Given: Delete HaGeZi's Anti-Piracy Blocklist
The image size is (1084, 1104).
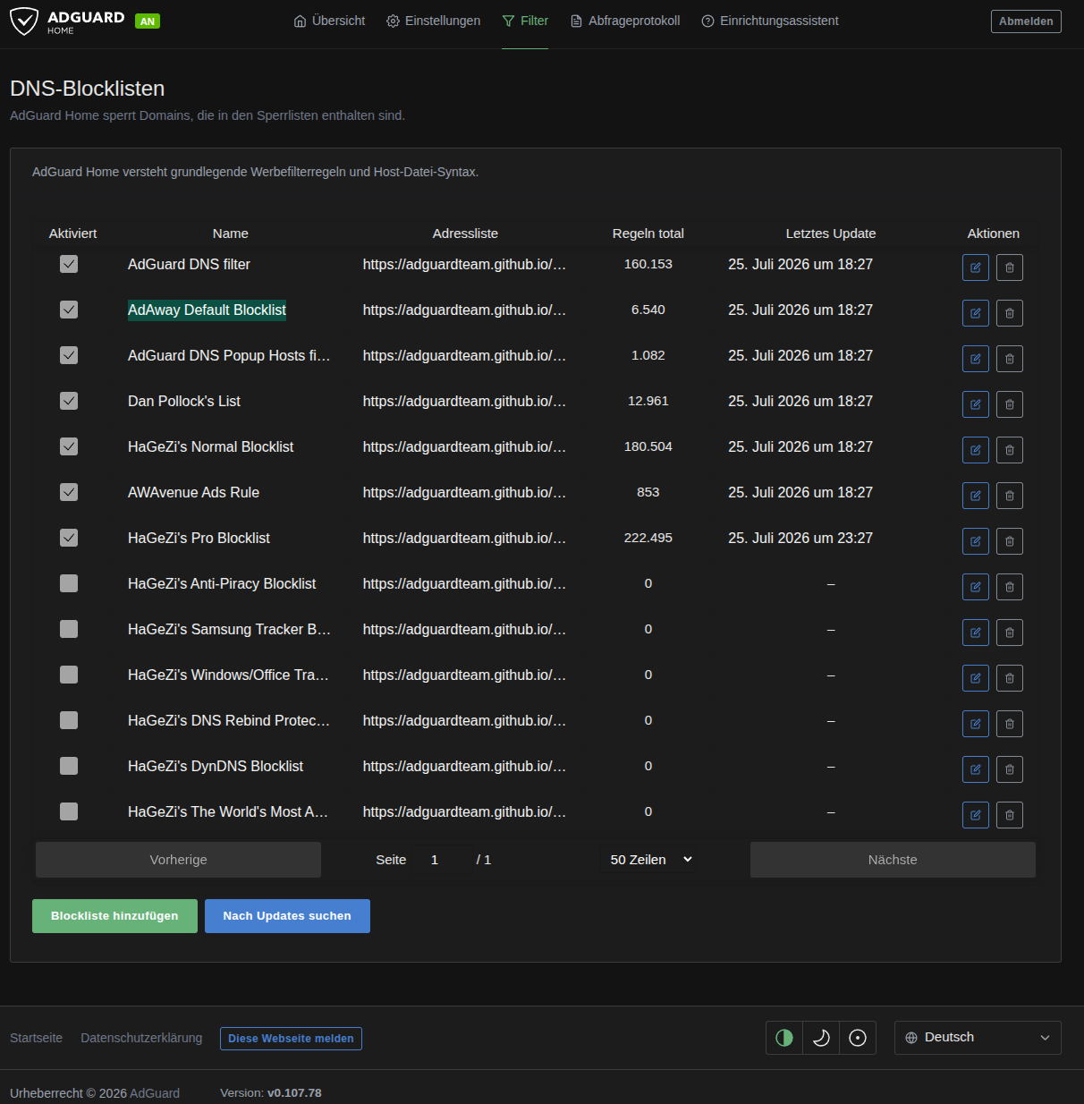Looking at the screenshot, I should point(1010,587).
